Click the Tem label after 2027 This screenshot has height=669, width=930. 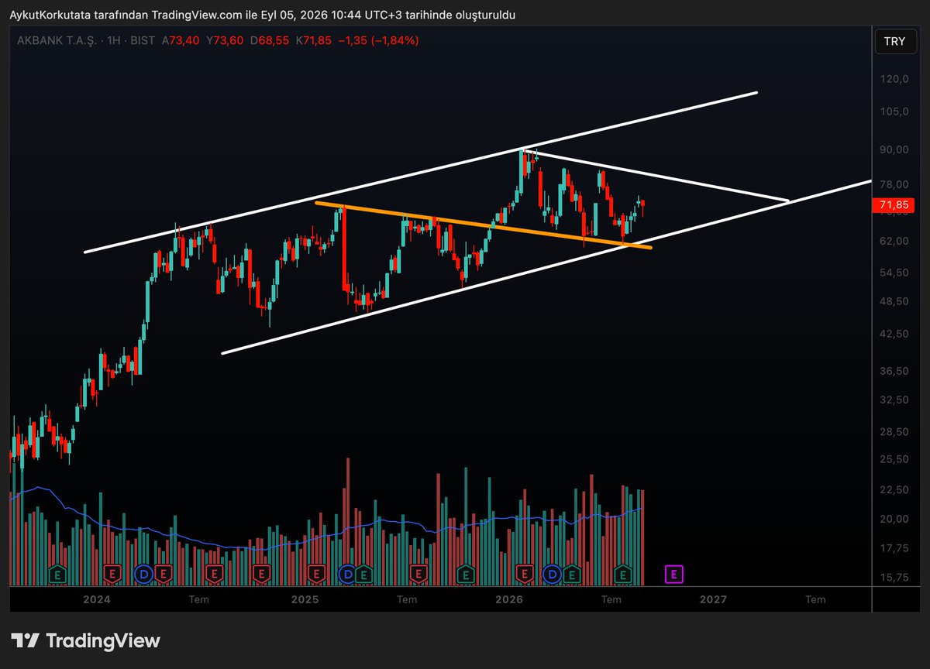pyautogui.click(x=815, y=599)
